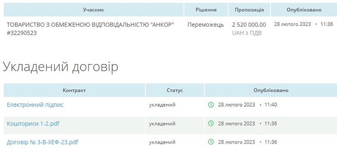Screen dimensions: 337x152
Task: Click укладений status in Електронний підпис row
Action: coord(162,105)
